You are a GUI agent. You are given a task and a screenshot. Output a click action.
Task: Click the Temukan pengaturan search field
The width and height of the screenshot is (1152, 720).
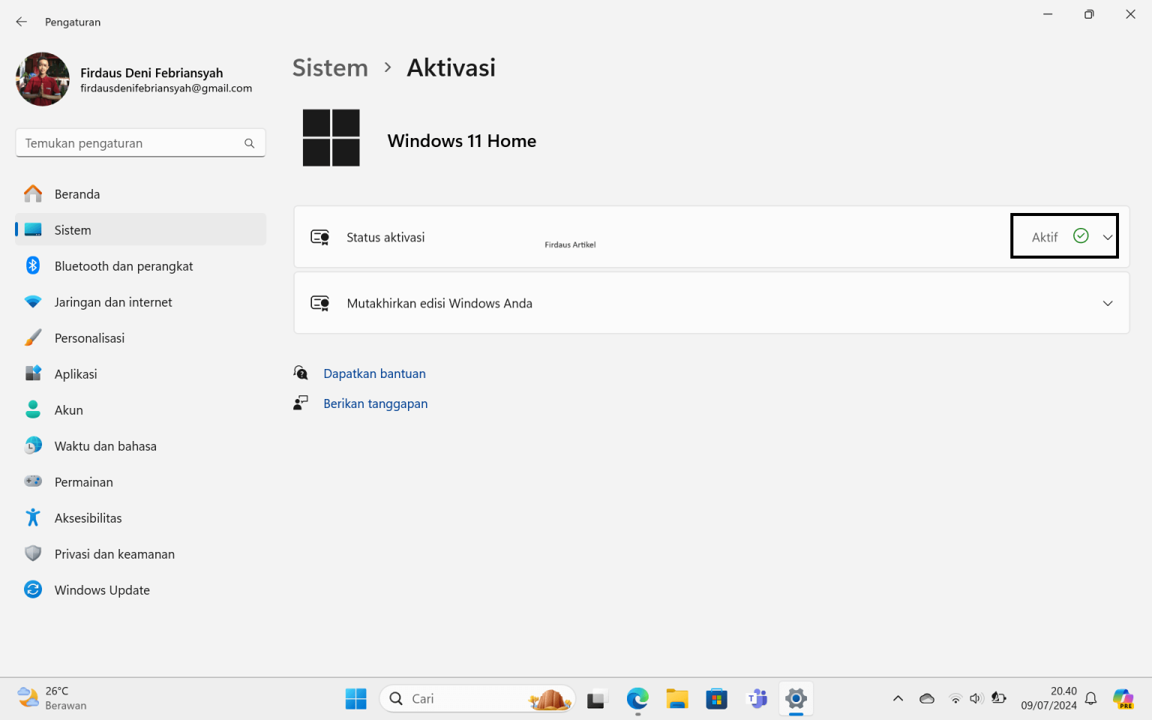[x=140, y=142]
